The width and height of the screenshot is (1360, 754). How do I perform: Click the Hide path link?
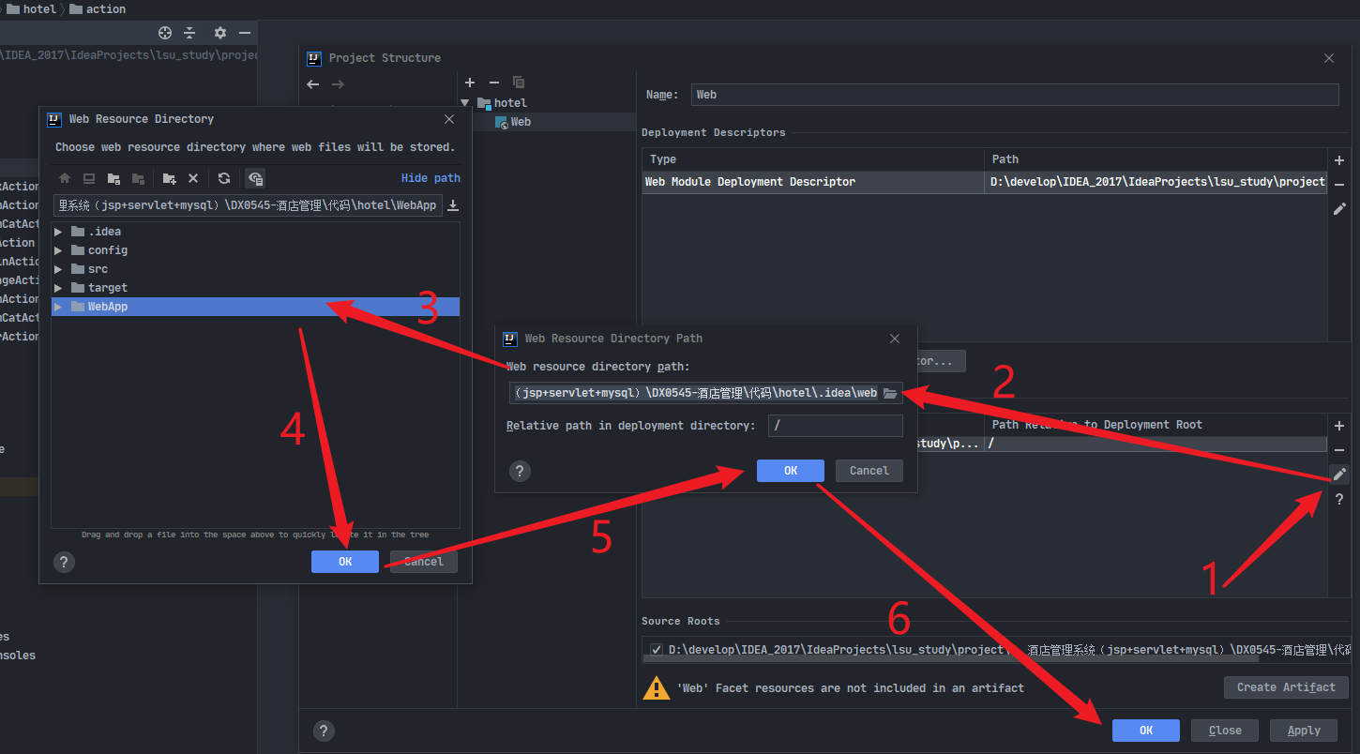point(430,177)
